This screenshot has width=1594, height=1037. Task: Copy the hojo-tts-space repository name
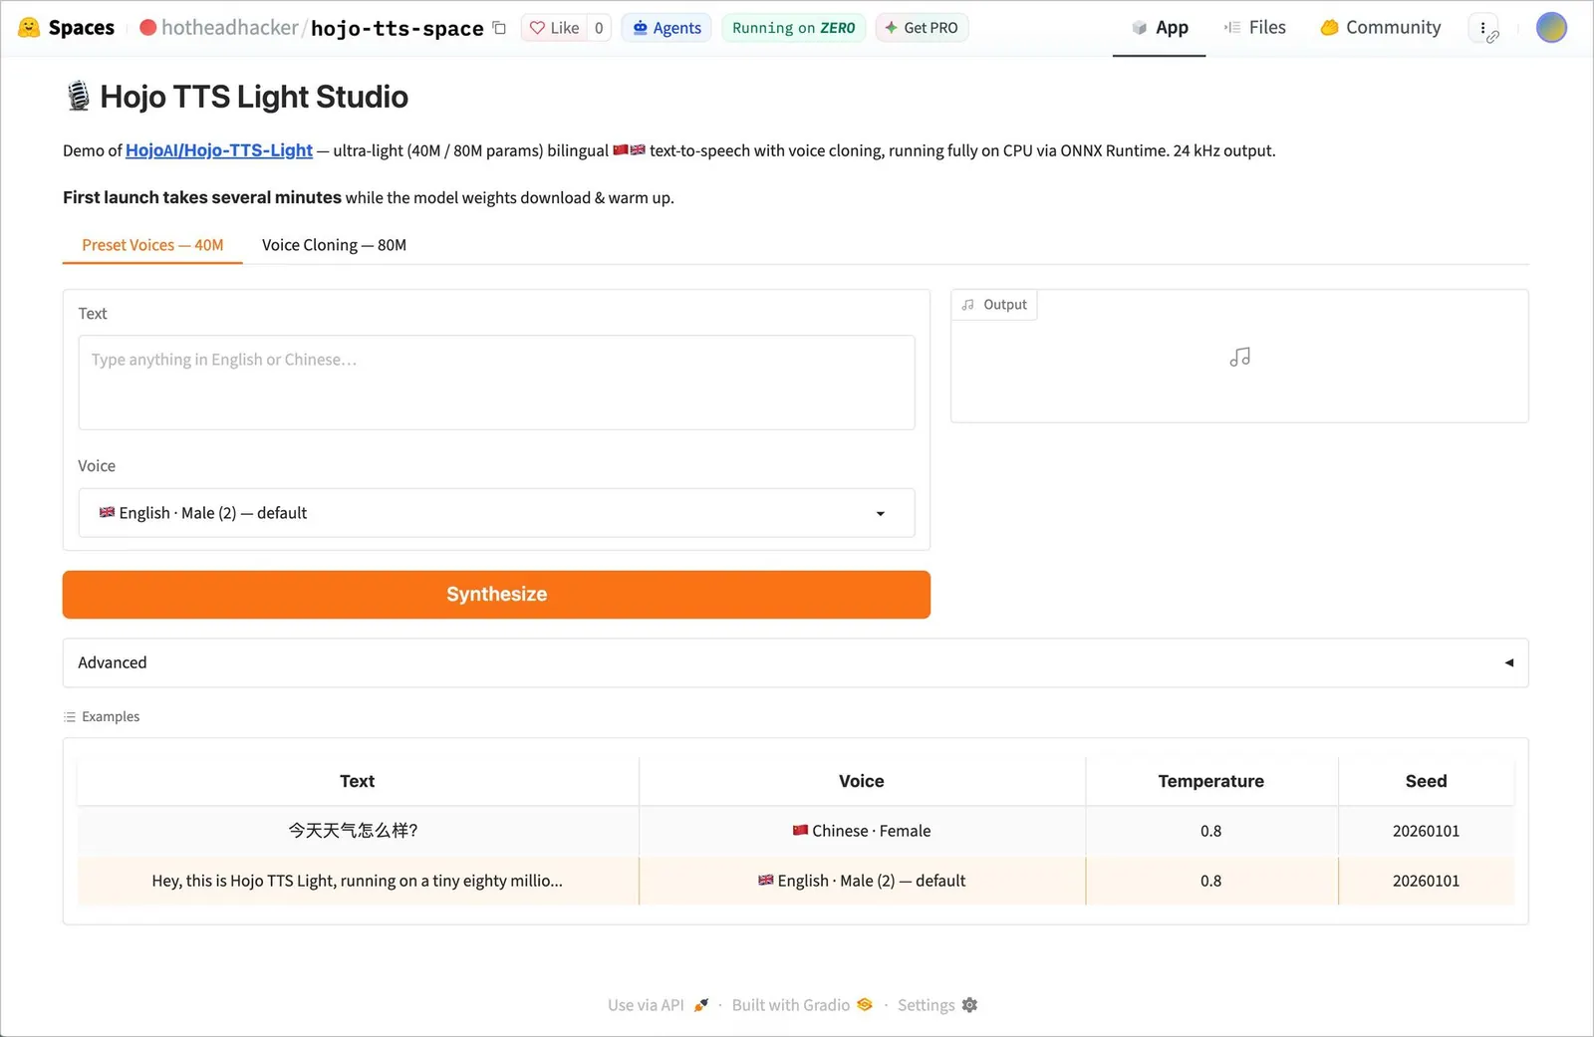pos(499,28)
